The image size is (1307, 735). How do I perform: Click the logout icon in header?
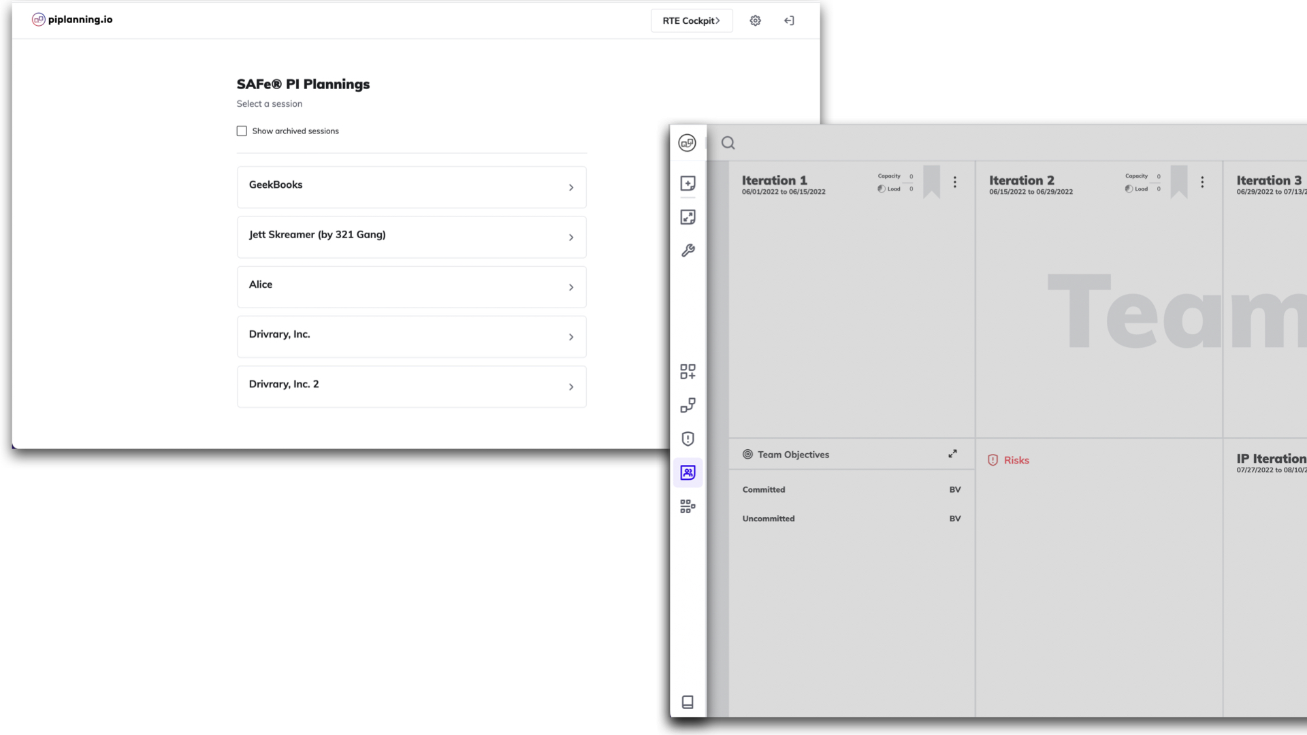(789, 20)
